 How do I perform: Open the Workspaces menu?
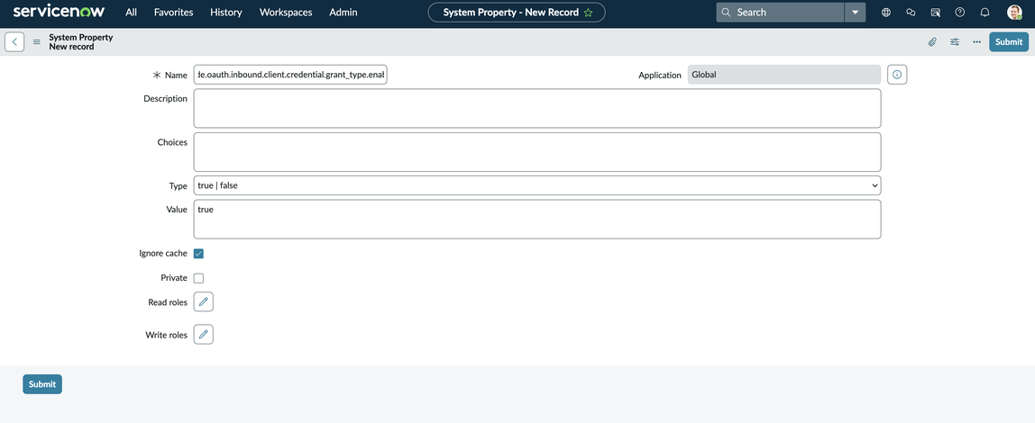tap(286, 13)
